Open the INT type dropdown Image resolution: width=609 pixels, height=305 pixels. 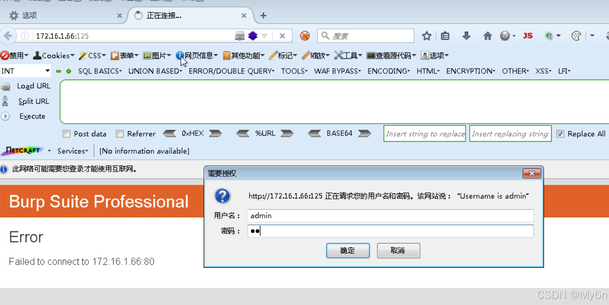(x=26, y=71)
